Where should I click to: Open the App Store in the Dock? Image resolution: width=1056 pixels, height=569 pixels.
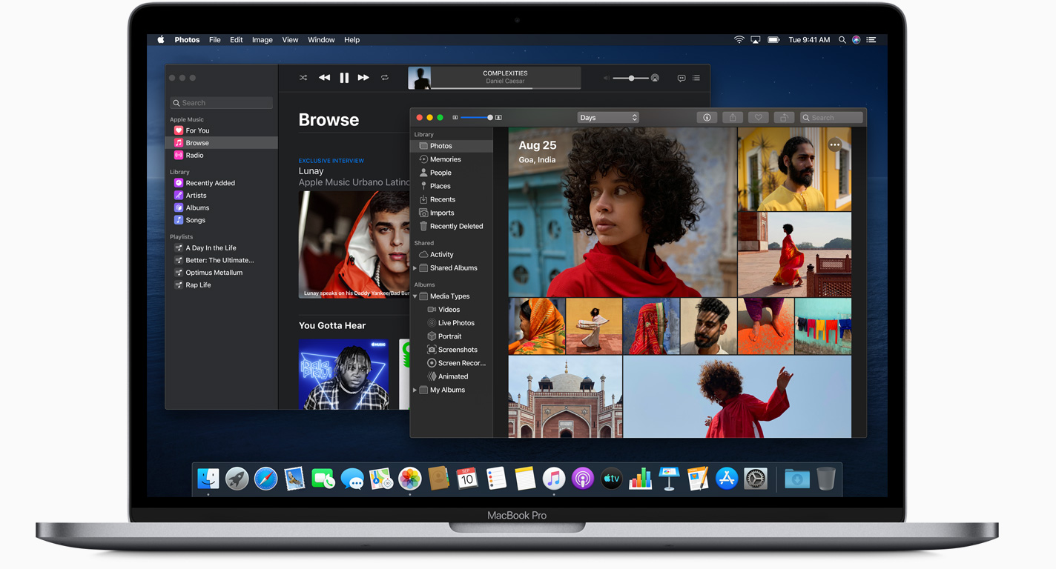(727, 479)
